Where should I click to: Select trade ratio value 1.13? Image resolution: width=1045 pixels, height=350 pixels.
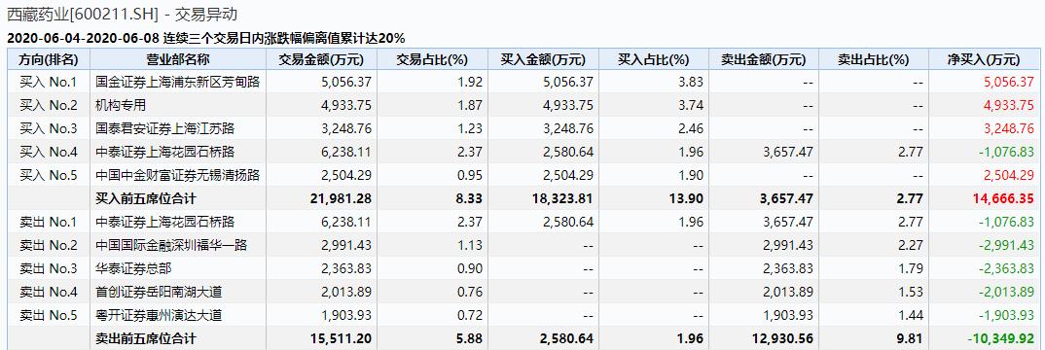pos(471,246)
